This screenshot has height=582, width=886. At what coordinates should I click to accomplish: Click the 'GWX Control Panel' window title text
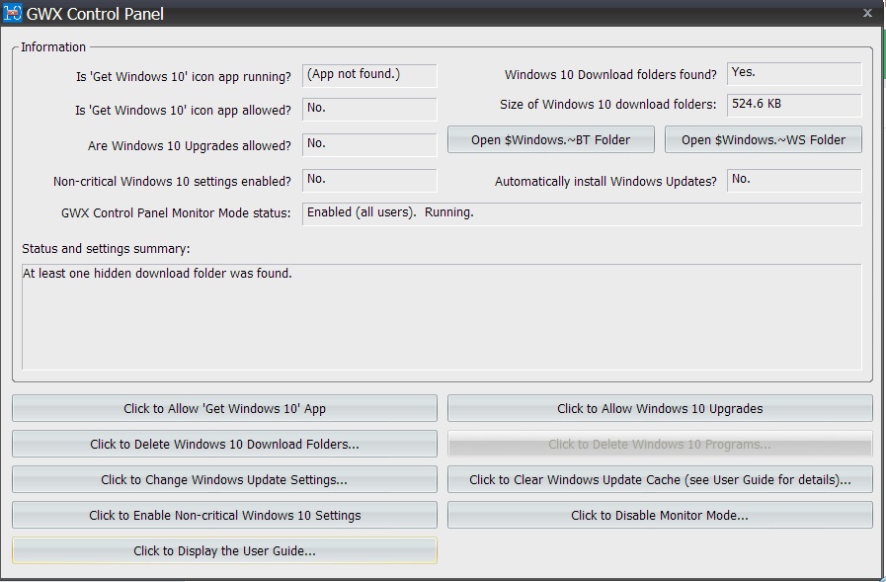click(95, 14)
